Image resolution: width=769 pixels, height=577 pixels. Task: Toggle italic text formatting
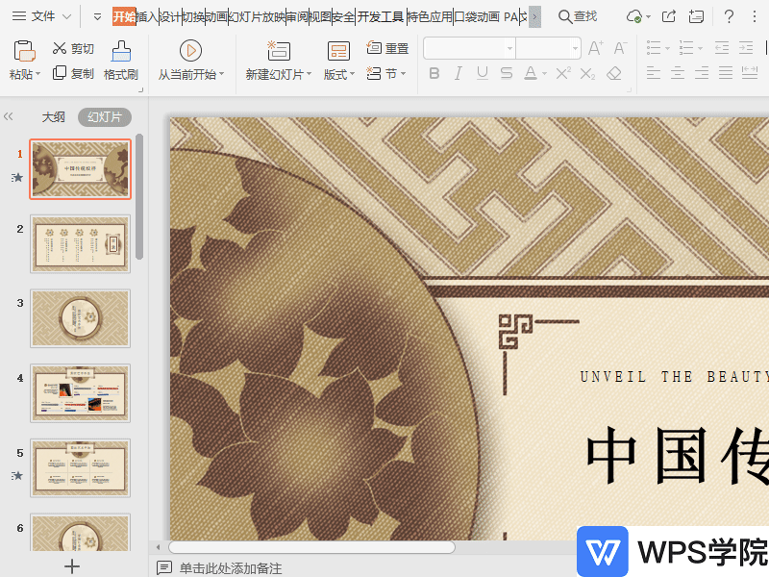(459, 73)
